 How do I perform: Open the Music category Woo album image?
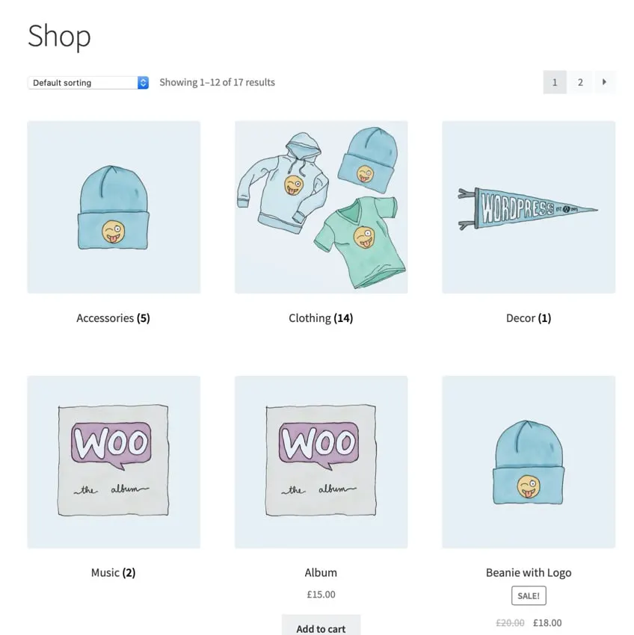coord(114,462)
